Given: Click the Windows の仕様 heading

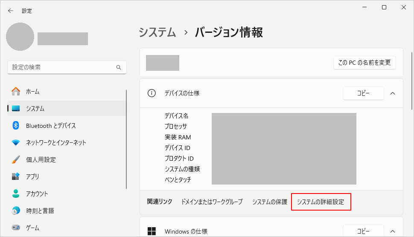Looking at the screenshot, I should tap(186, 231).
